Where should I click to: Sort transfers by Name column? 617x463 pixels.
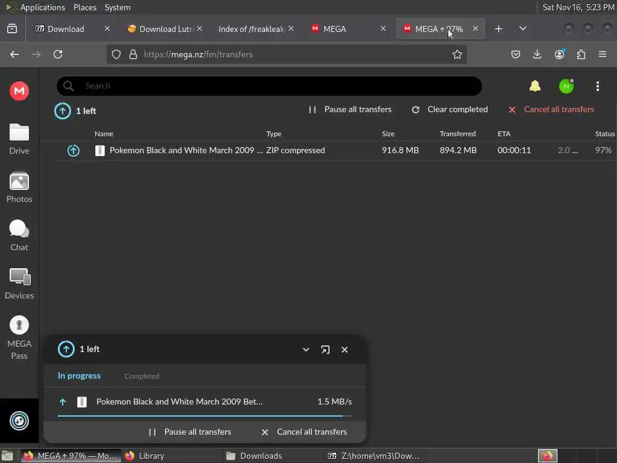click(x=104, y=134)
